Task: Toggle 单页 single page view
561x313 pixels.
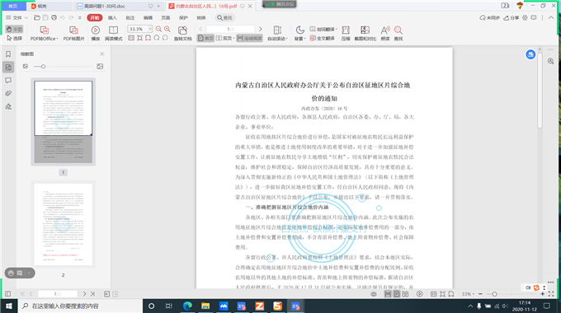Action: tap(205, 38)
